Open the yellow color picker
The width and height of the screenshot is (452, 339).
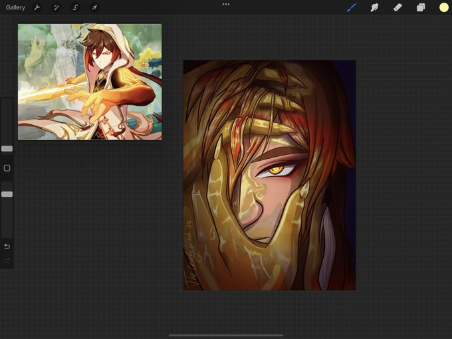click(x=443, y=7)
